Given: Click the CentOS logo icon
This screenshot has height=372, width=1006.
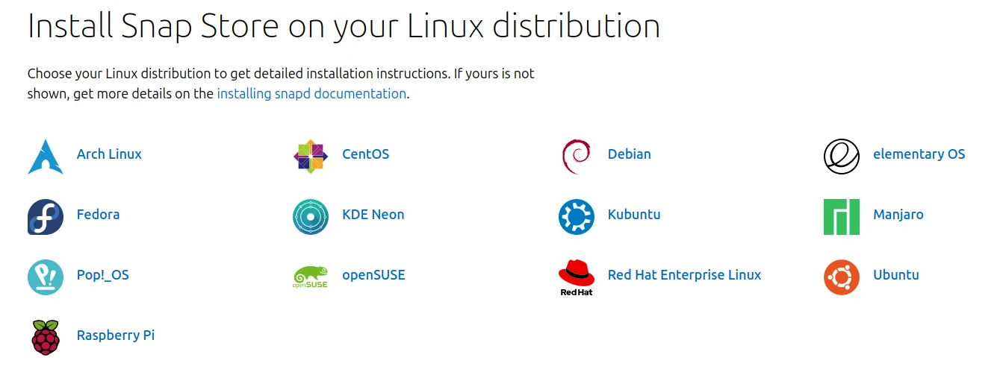Looking at the screenshot, I should (311, 157).
